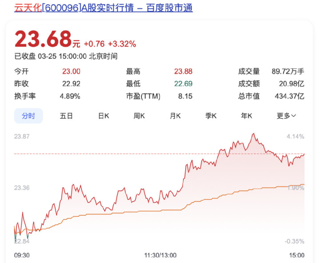
Task: Open the 云天化 600096 百度股市通 title link
Action: tap(103, 8)
